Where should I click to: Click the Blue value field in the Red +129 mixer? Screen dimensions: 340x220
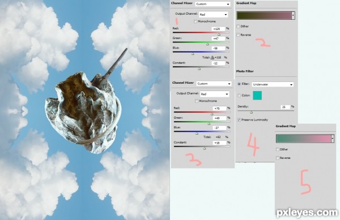pos(218,48)
